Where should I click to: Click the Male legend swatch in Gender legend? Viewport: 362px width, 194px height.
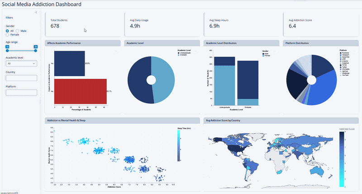pos(264,54)
